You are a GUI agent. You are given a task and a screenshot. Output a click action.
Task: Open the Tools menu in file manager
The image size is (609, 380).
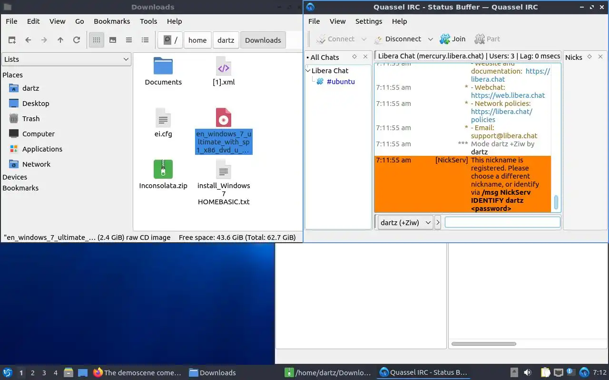pos(148,21)
